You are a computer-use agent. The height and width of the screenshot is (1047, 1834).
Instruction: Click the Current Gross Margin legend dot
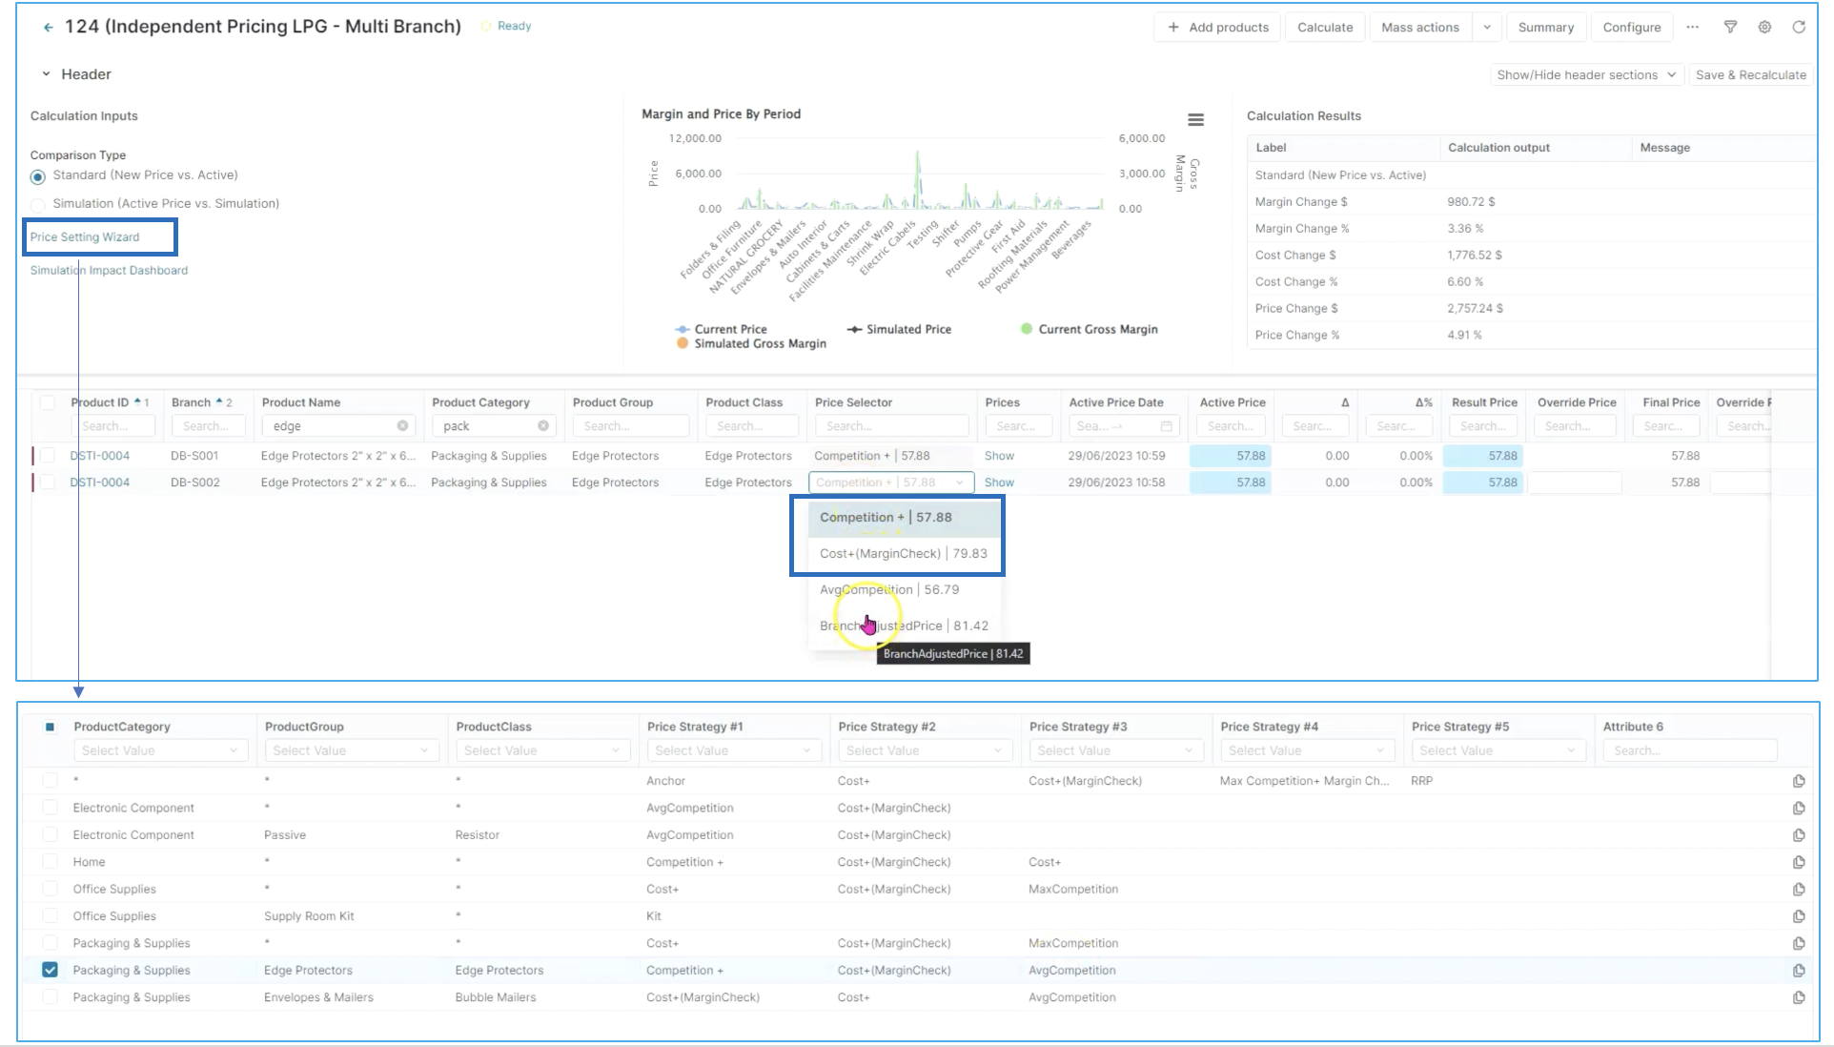1027,329
